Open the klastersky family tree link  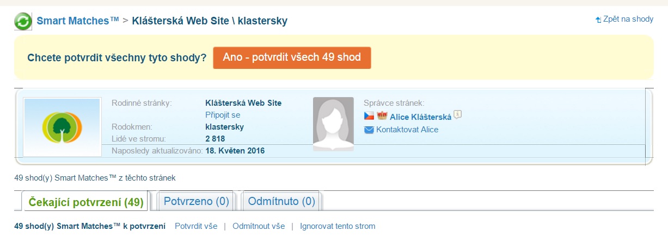tap(224, 127)
